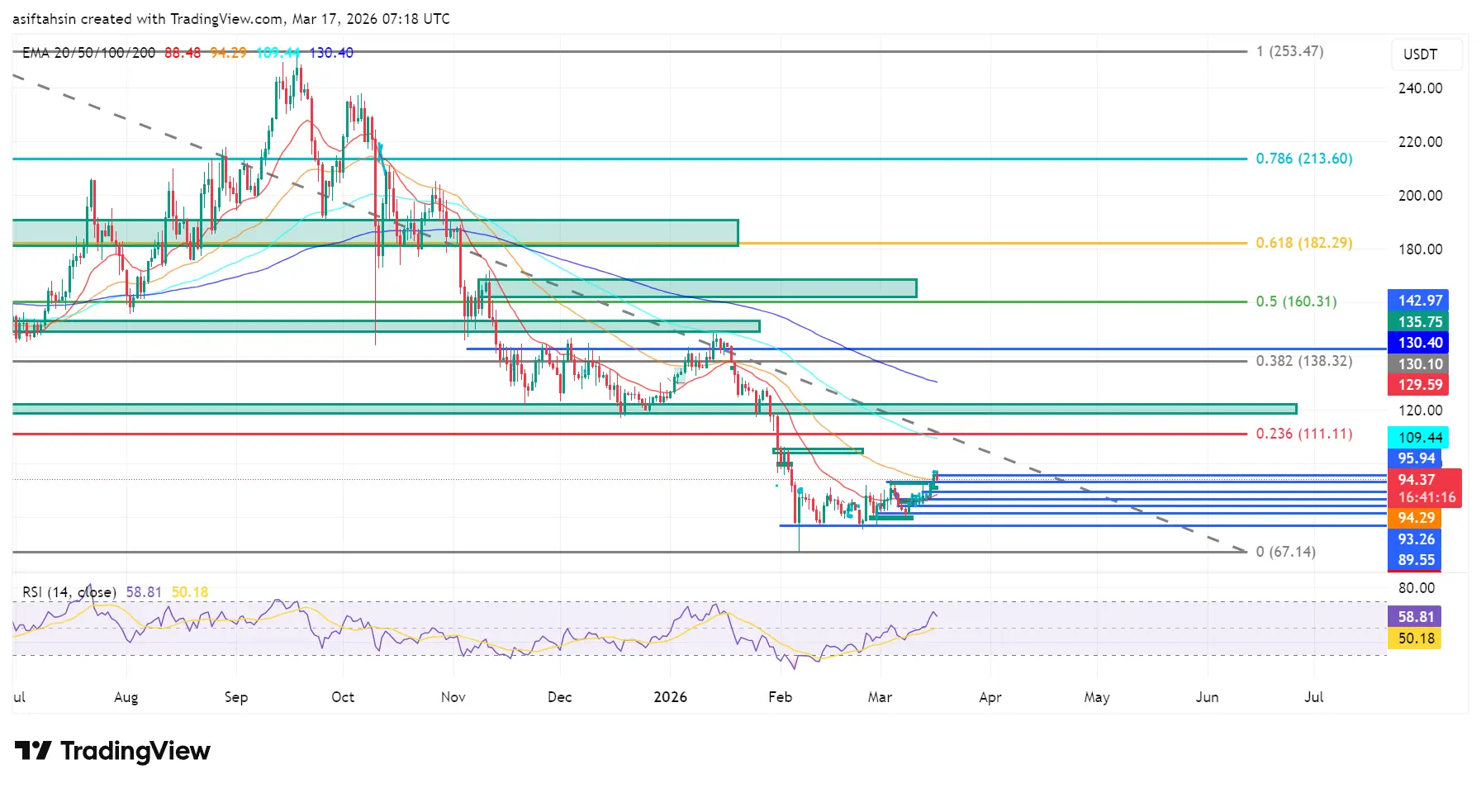The height and width of the screenshot is (788, 1481).
Task: Click the Apr label on time axis
Action: point(990,697)
